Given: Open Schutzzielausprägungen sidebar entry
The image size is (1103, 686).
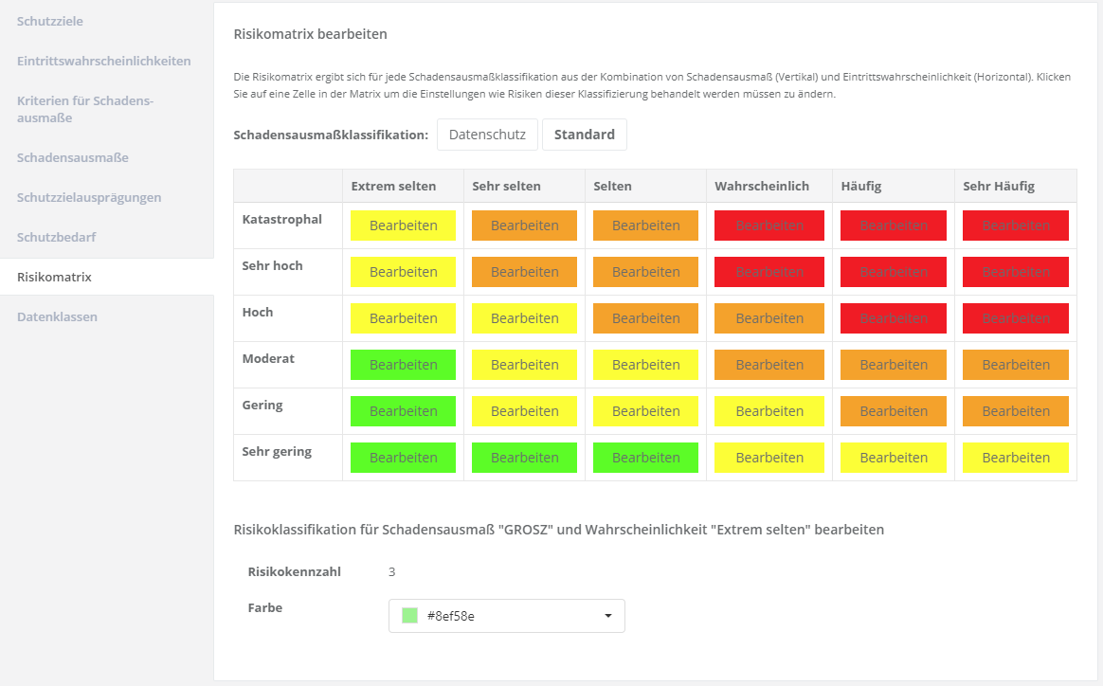Looking at the screenshot, I should 88,197.
